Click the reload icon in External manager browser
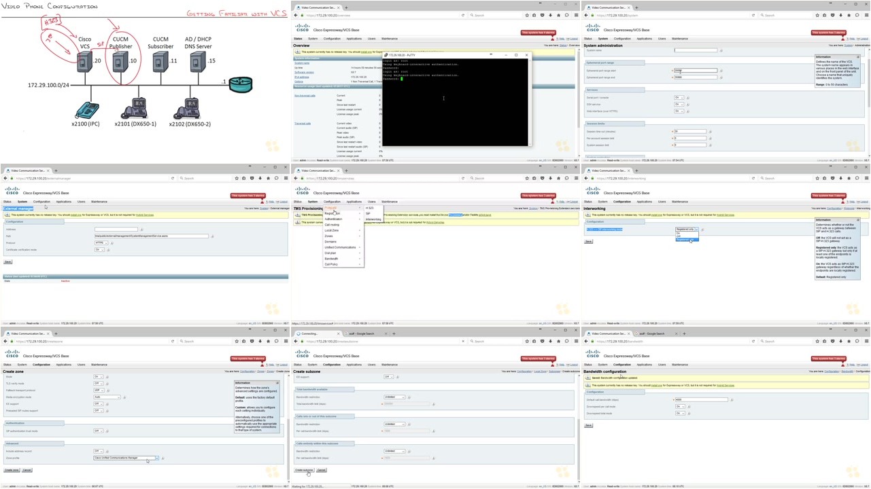Screen dimensions: 871x489 [173, 178]
